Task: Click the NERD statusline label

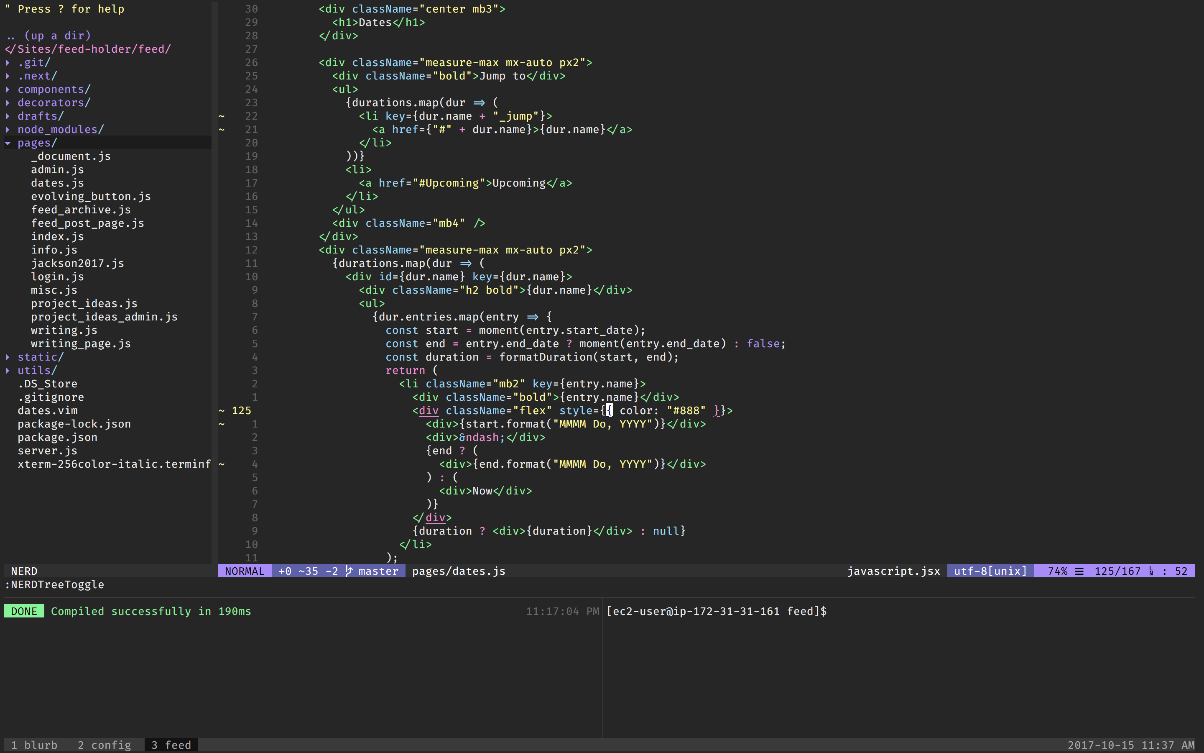Action: tap(24, 571)
